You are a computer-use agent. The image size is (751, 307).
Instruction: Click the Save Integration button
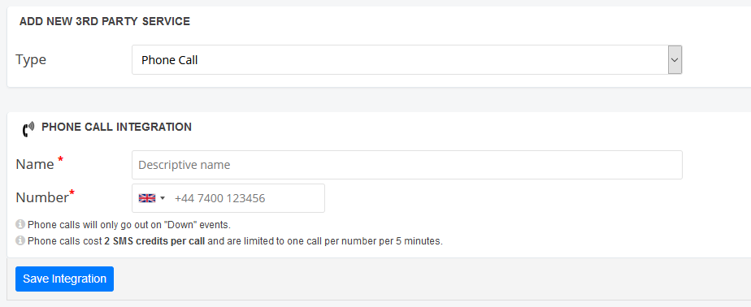point(65,279)
